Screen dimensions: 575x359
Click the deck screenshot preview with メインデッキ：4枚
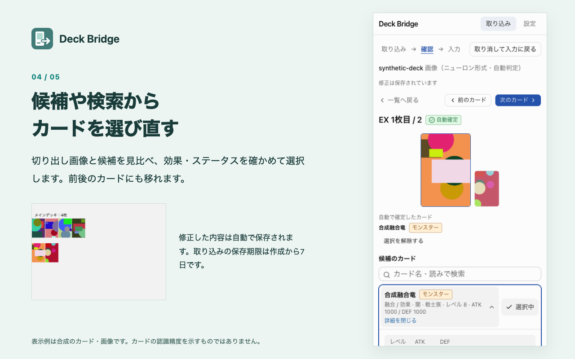(99, 252)
